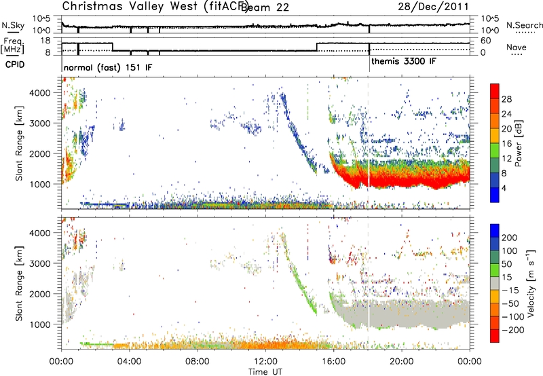Click the velocity scale value '-200'

(513, 330)
